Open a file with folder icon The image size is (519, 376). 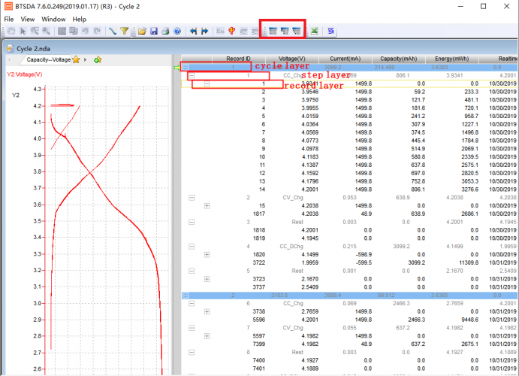coord(142,31)
